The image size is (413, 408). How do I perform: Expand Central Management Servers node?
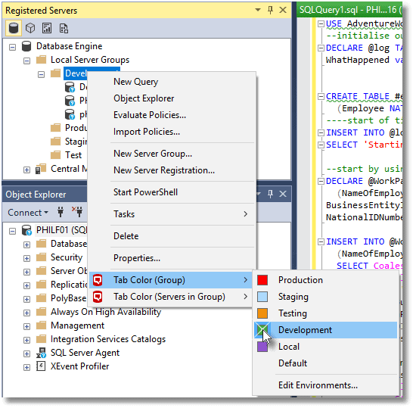click(x=26, y=170)
